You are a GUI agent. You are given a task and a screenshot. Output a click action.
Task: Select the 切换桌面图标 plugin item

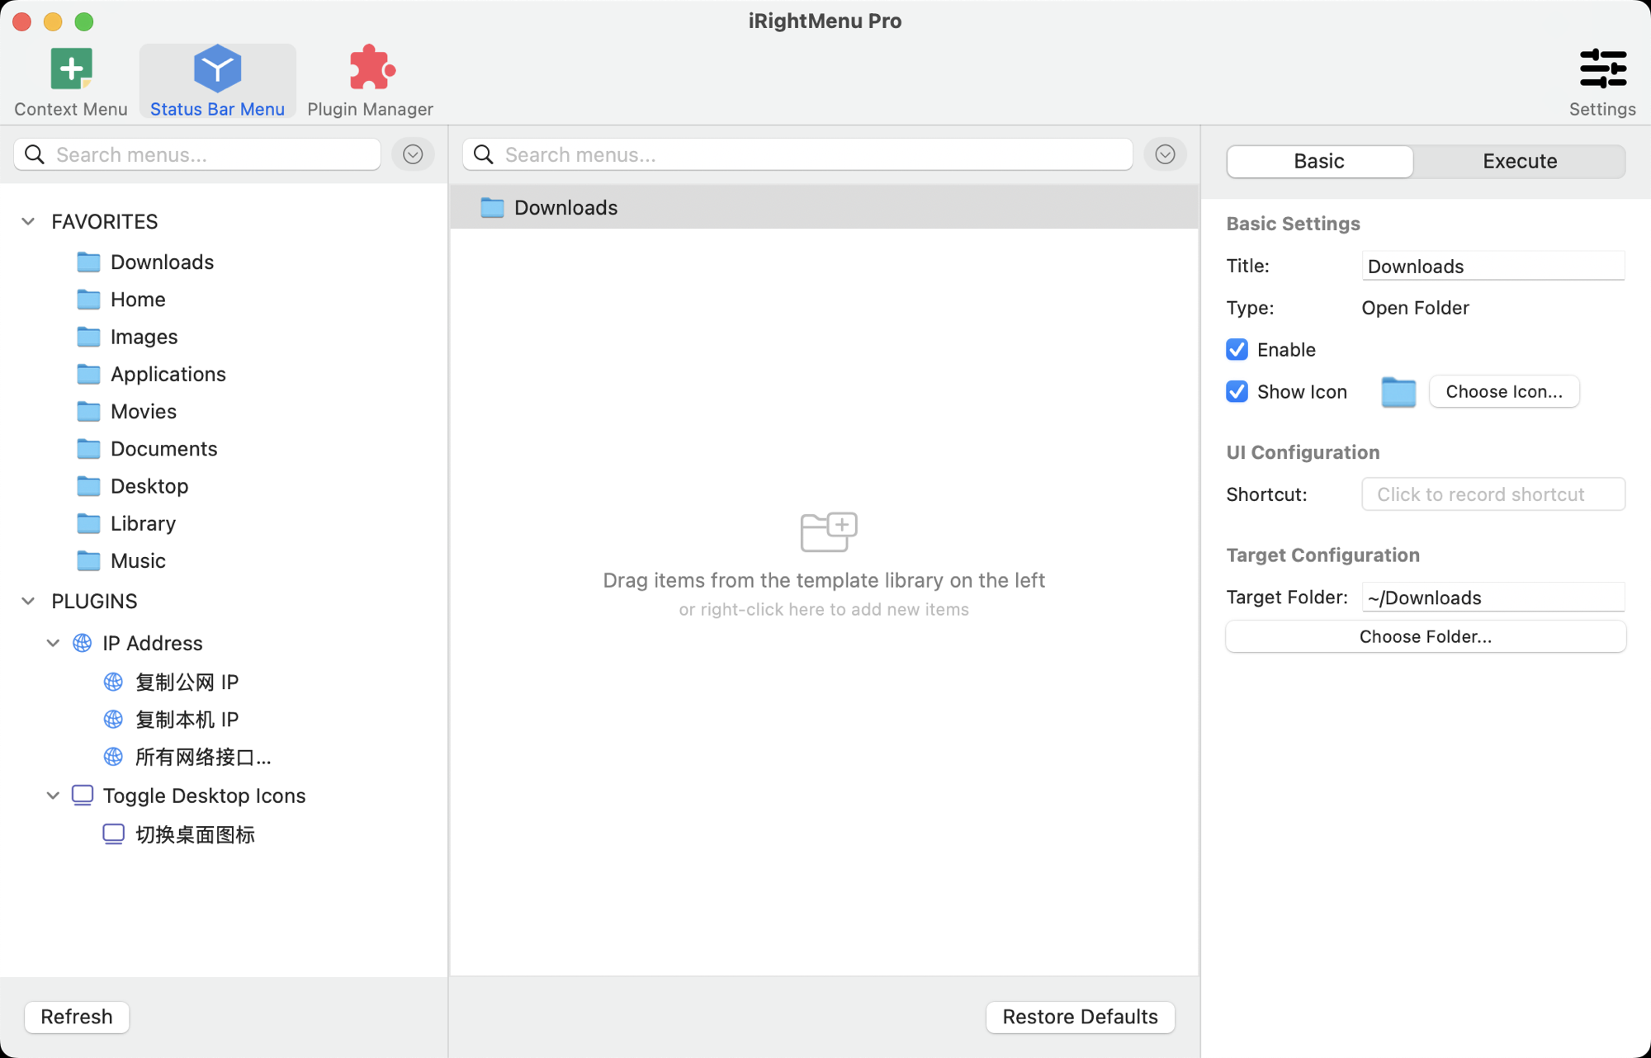click(178, 834)
